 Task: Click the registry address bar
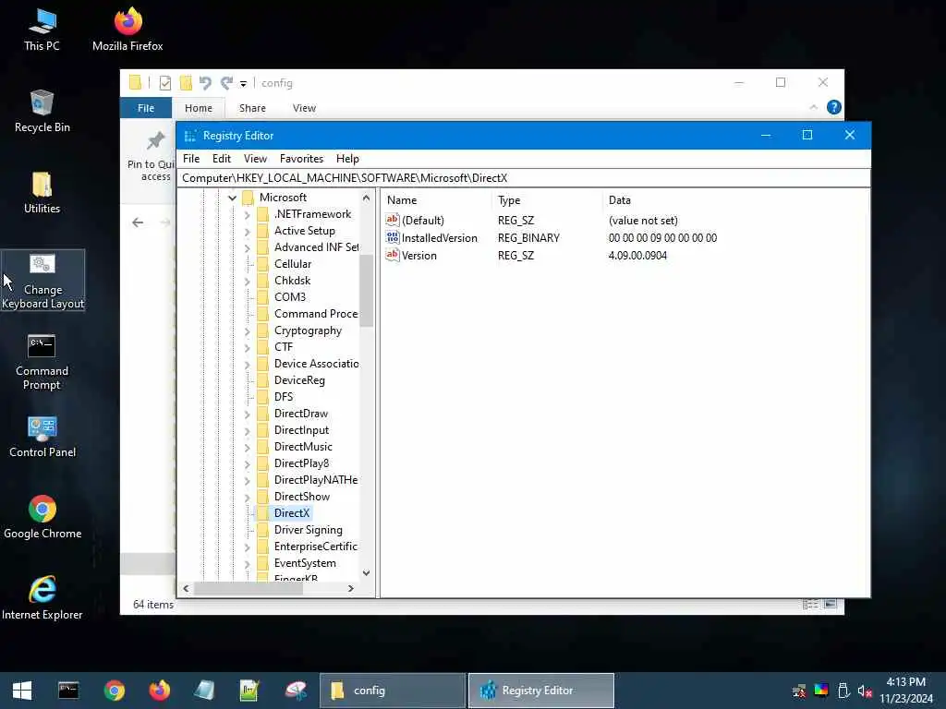(524, 178)
